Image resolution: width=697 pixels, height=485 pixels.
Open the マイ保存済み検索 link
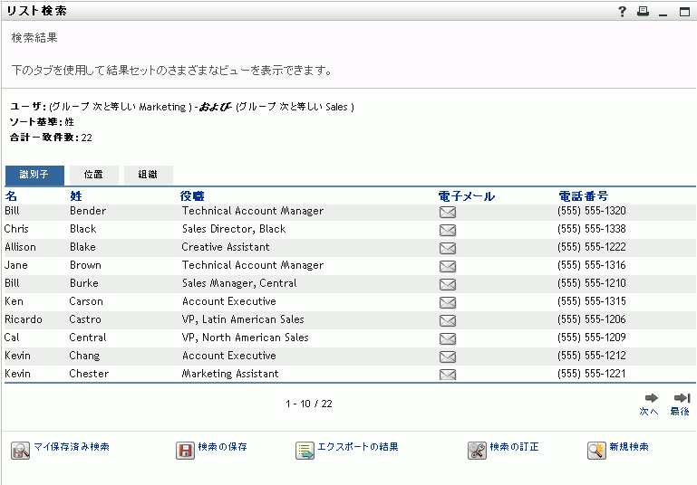[72, 446]
